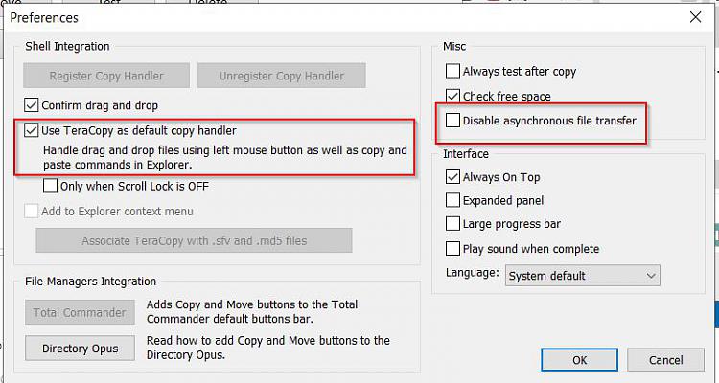The width and height of the screenshot is (719, 383).
Task: Enable Large progress bar option
Action: [x=452, y=223]
